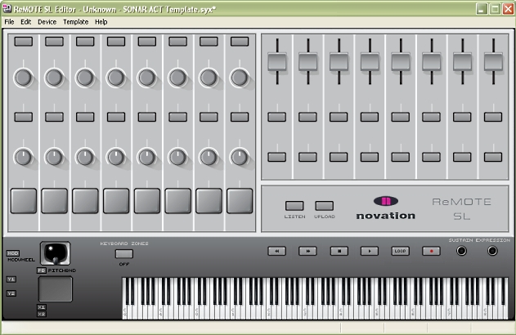This screenshot has height=335, width=516.
Task: Open the Template menu
Action: pyautogui.click(x=75, y=22)
